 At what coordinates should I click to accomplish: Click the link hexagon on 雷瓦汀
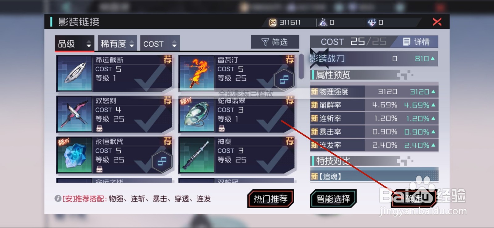284,80
